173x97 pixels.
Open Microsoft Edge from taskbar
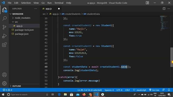[x=59, y=95]
